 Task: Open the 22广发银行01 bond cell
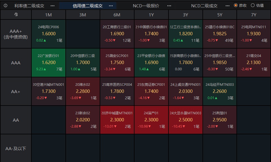coord(48,63)
